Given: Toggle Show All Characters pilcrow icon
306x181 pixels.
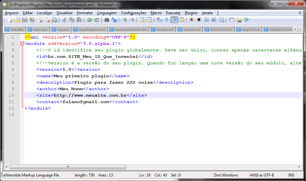Looking at the screenshot, I should (x=167, y=20).
